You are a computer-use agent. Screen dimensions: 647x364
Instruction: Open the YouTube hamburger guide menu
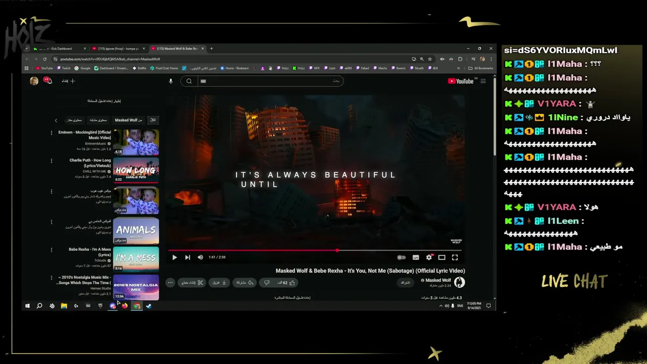click(x=483, y=81)
